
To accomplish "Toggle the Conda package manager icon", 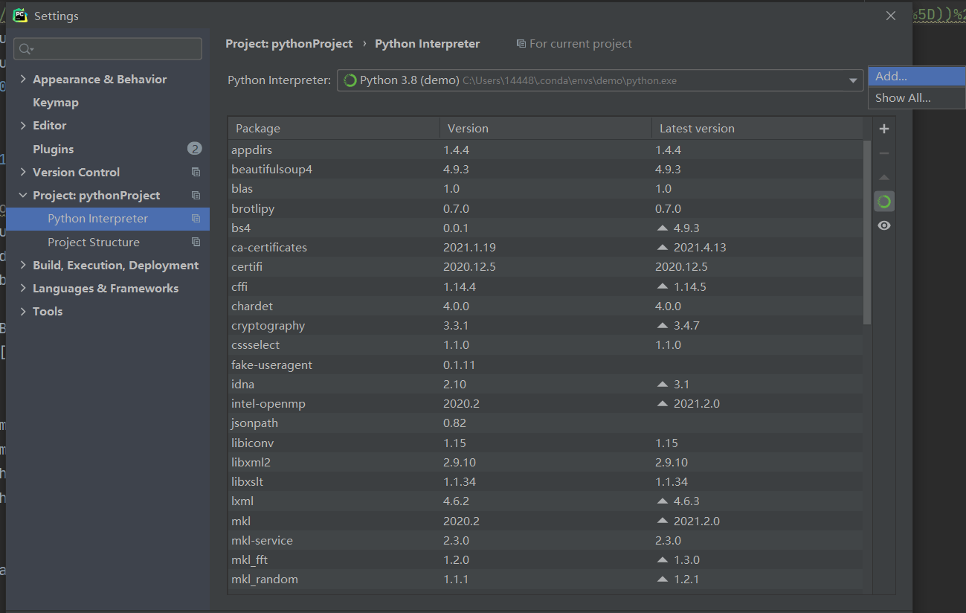I will [x=884, y=202].
